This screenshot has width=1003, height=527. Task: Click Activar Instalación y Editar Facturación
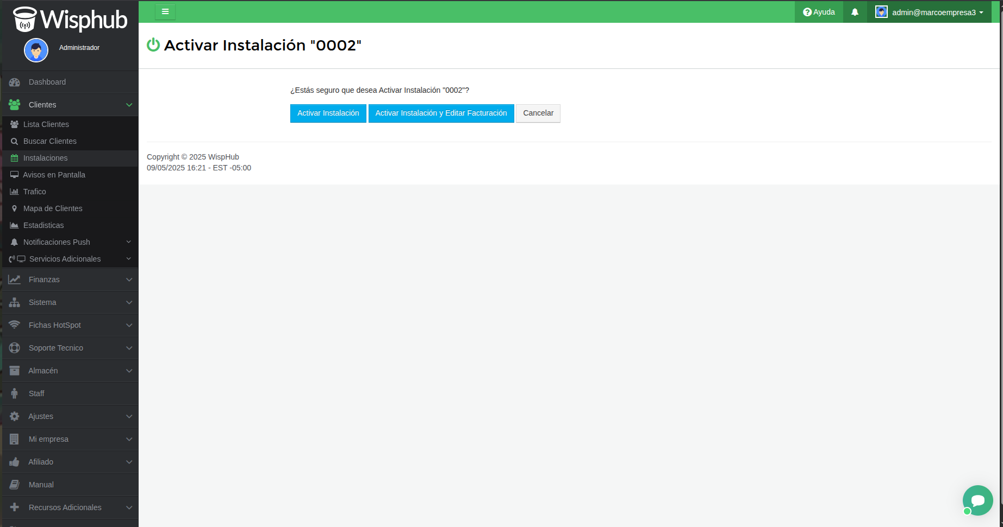point(441,113)
